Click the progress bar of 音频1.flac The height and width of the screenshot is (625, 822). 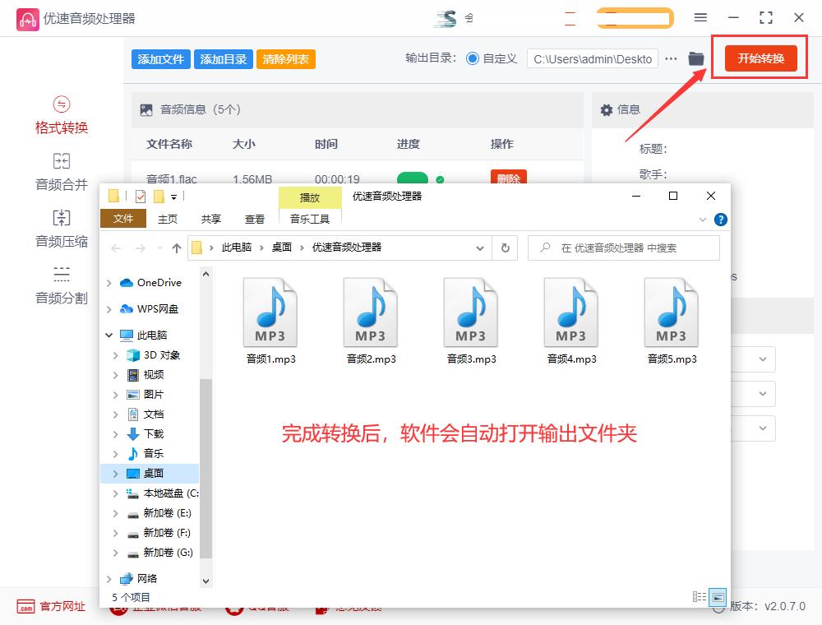coord(410,176)
